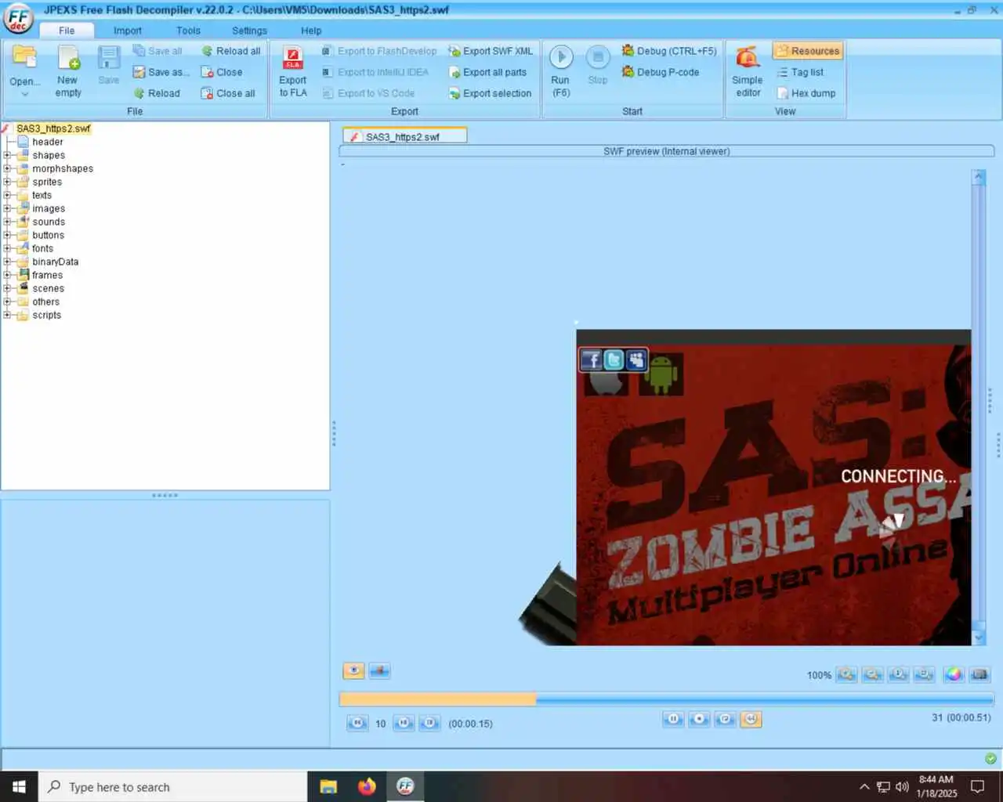Open the Help ribbon tab
1003x802 pixels.
(311, 31)
